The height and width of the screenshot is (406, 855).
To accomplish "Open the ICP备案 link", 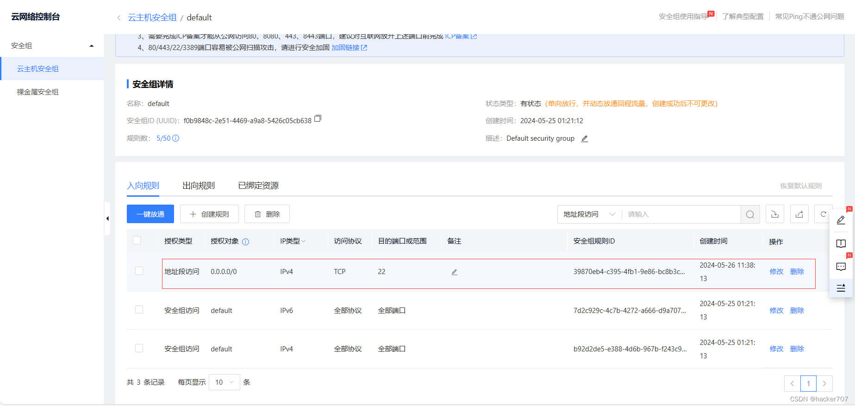I will [461, 36].
